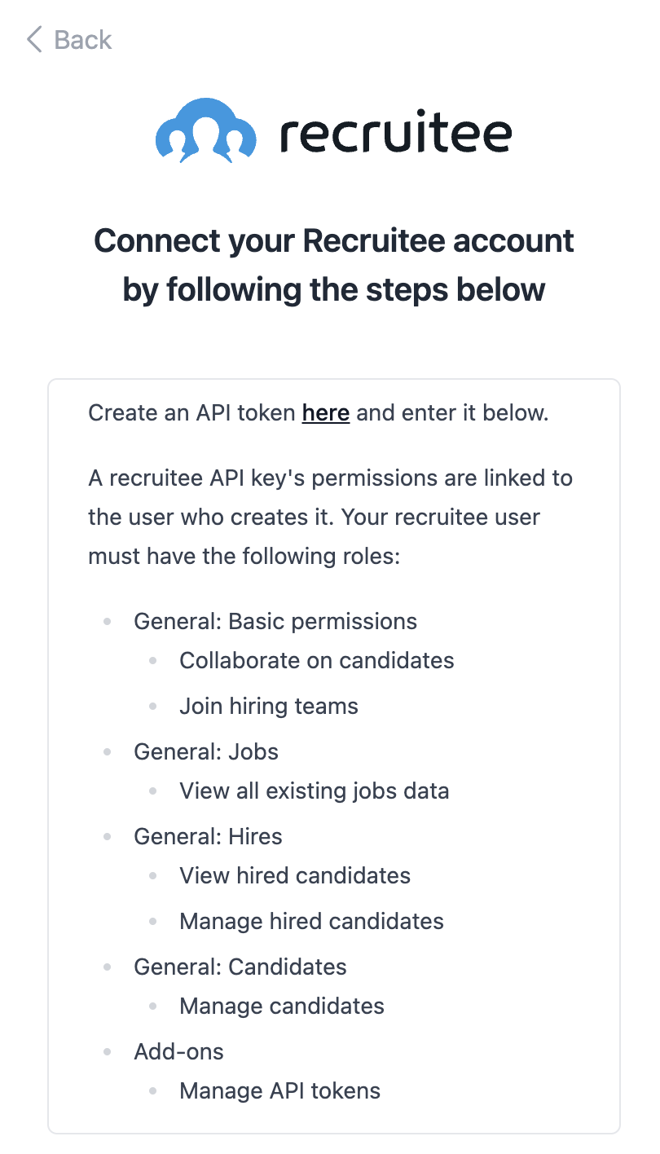
Task: Click the Back chevron arrow icon
Action: 33,39
